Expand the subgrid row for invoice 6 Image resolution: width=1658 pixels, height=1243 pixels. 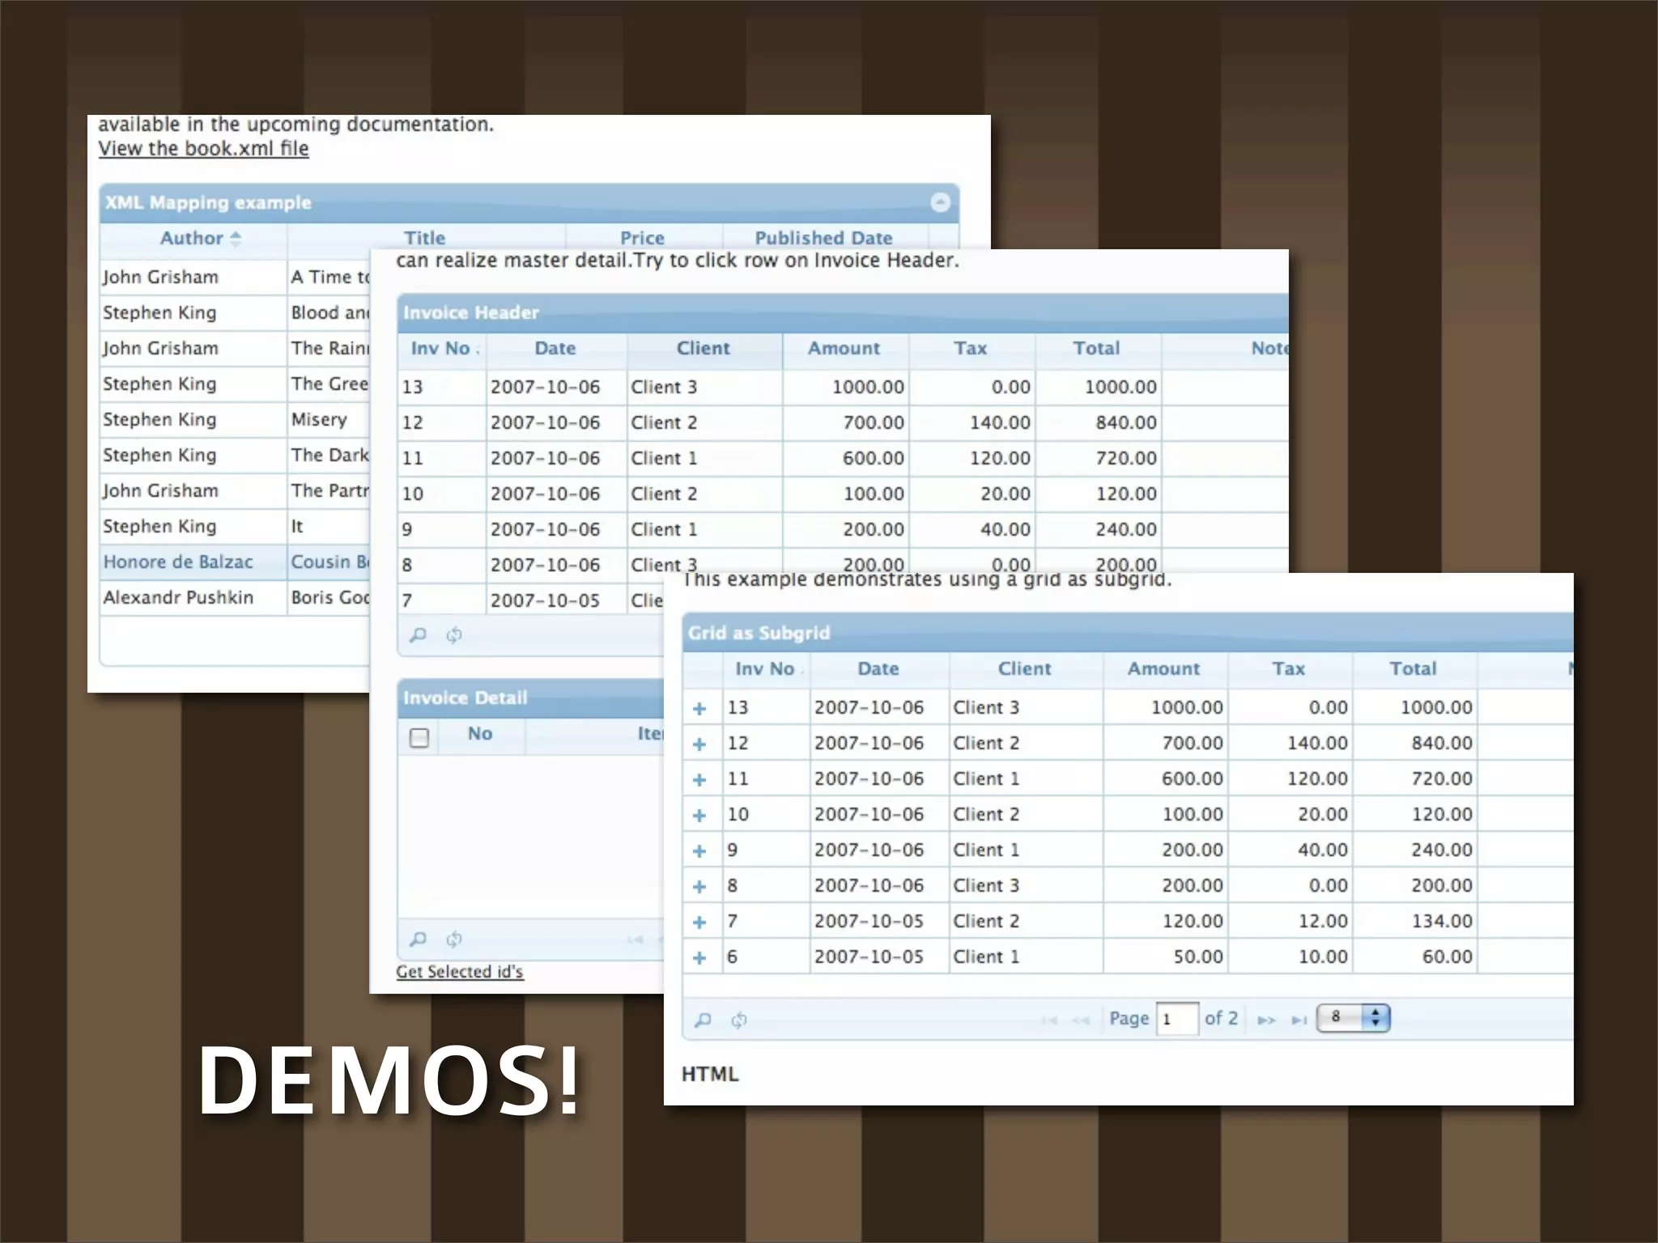coord(699,958)
